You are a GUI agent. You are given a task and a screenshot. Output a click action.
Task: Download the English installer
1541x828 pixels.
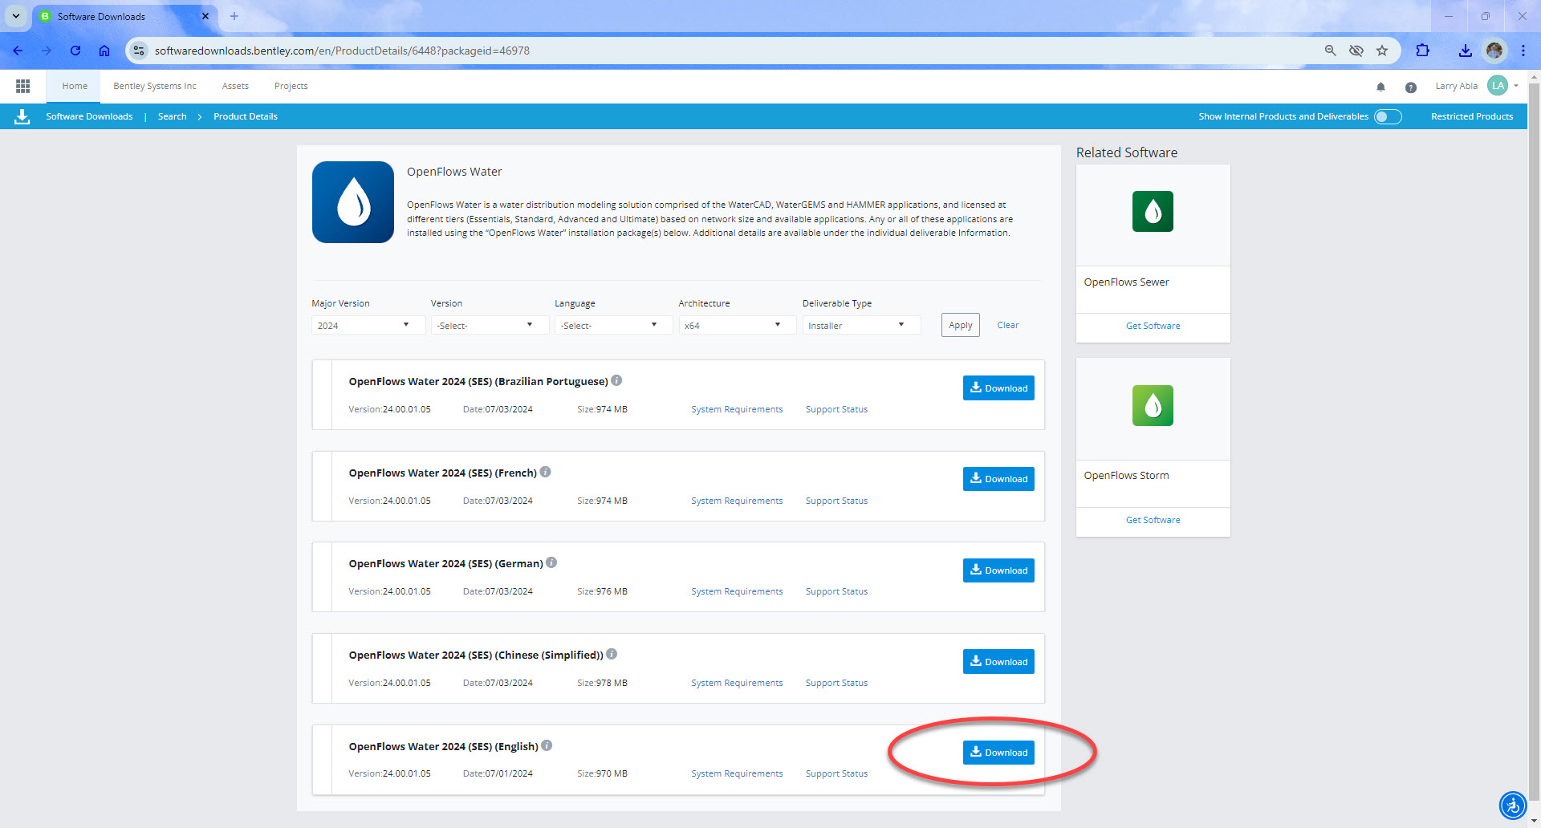point(998,753)
